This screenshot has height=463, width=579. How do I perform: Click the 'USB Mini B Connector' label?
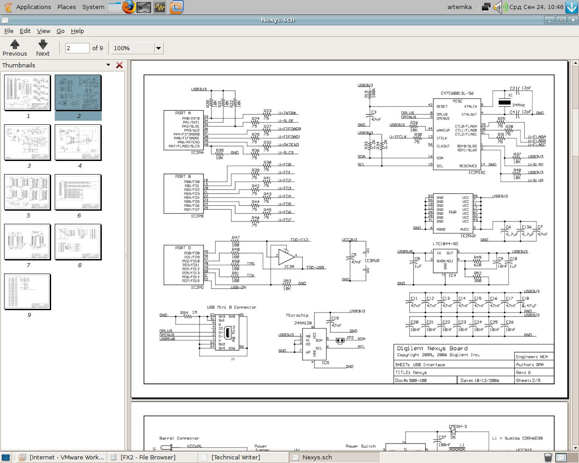click(232, 307)
